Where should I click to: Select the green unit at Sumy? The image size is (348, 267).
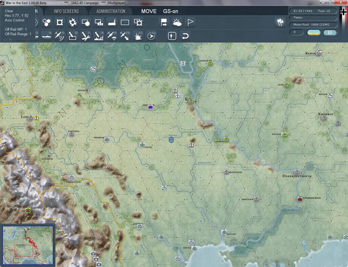tap(286, 85)
